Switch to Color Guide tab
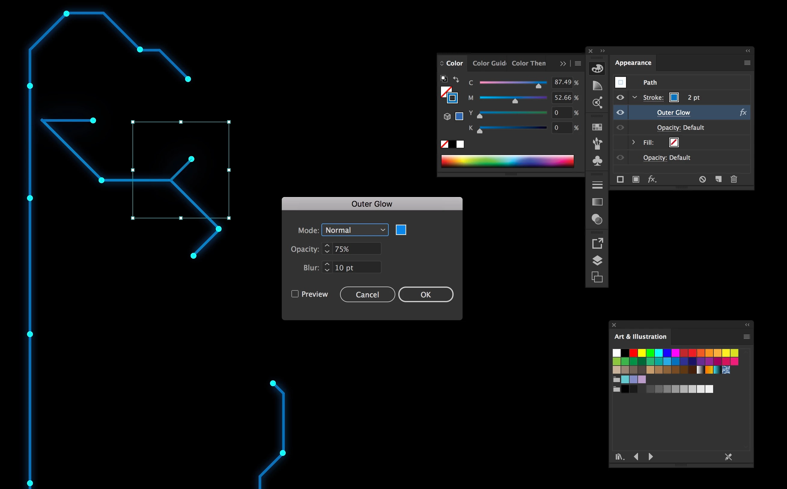787x489 pixels. (x=489, y=63)
